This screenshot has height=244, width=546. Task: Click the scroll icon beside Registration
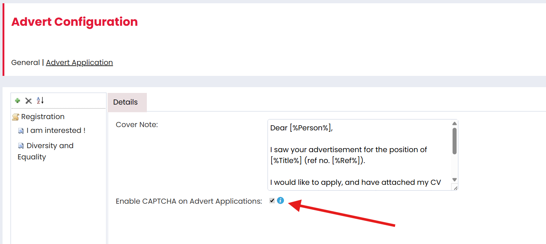16,117
